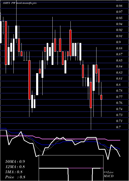Click the 0.94 price axis label
Viewport: 129px width, 181px height.
point(119,24)
